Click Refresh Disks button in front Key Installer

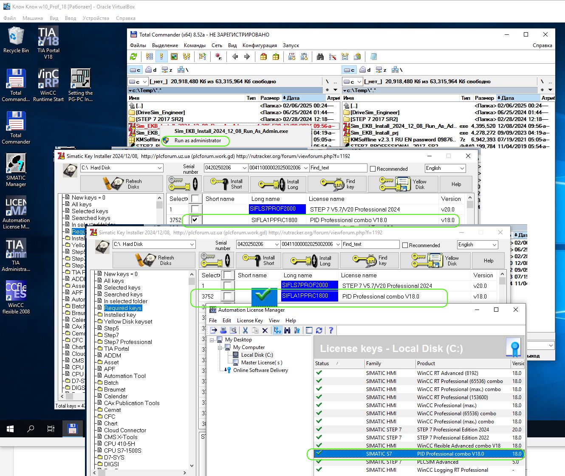point(155,260)
